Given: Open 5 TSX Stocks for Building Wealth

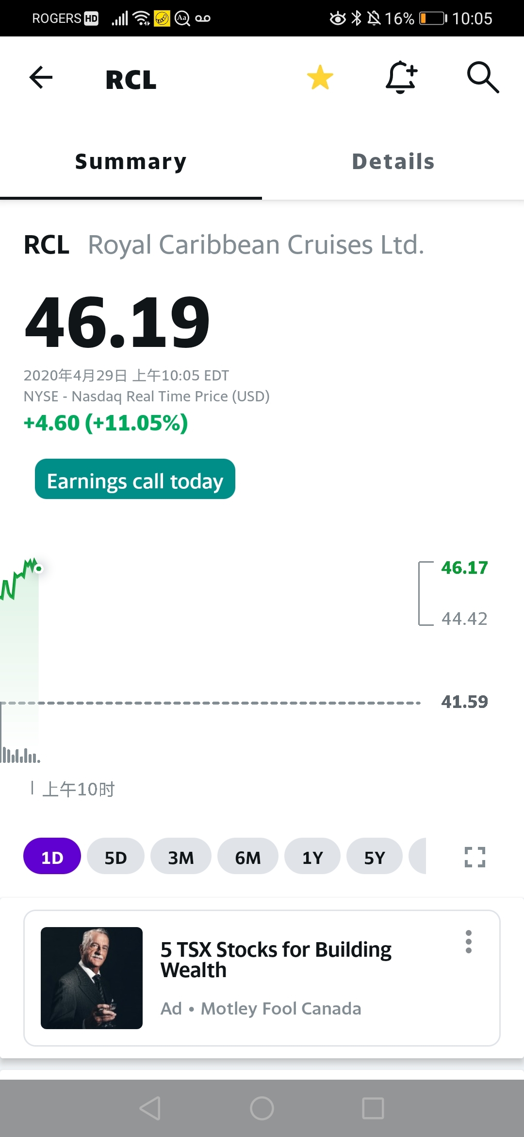Looking at the screenshot, I should click(x=276, y=960).
